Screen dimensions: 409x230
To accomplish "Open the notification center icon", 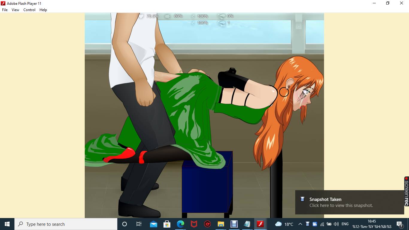I will click(x=400, y=224).
